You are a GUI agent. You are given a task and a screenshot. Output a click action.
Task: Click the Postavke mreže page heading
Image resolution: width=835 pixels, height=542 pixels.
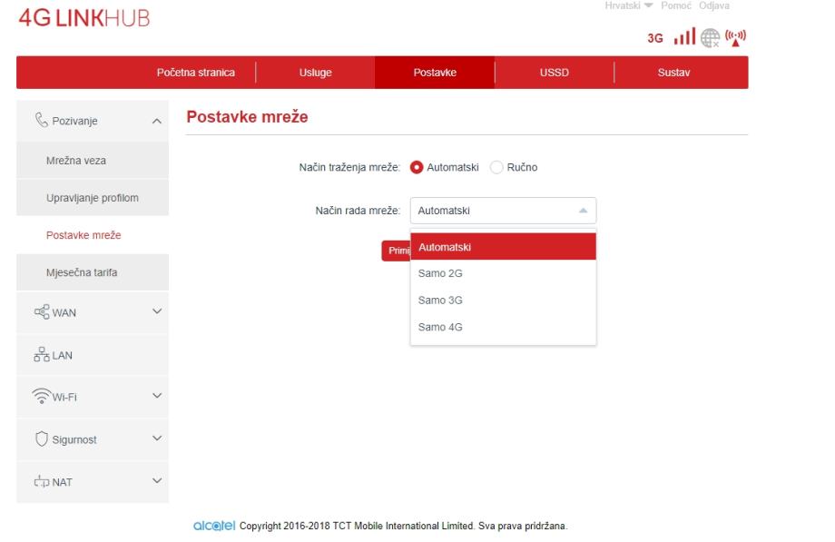pos(247,117)
